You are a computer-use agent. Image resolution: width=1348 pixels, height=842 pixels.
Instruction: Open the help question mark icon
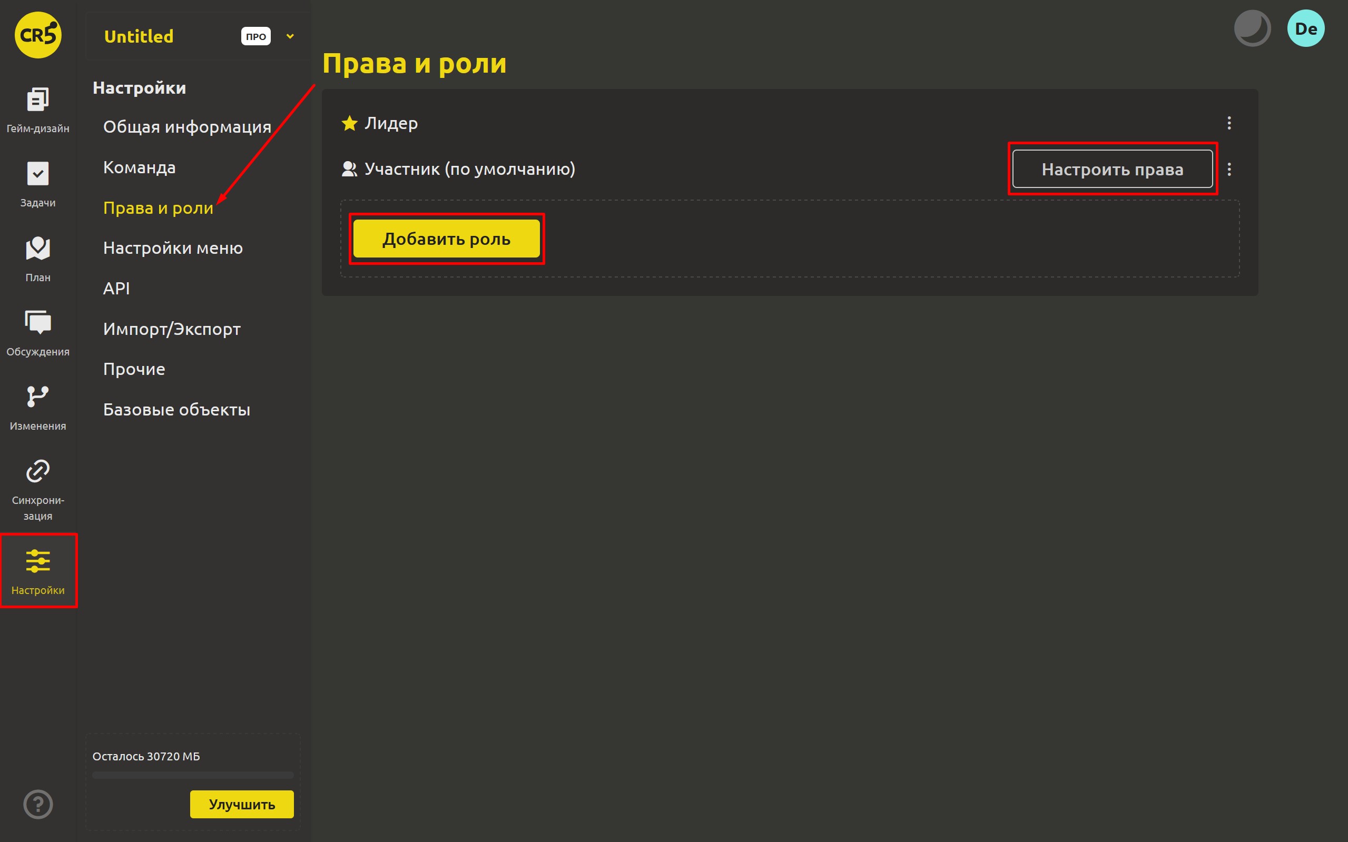click(x=38, y=804)
